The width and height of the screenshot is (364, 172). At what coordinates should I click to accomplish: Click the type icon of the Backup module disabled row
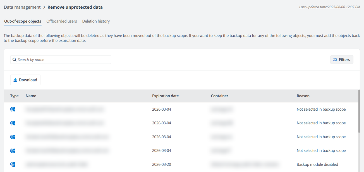coord(13,164)
